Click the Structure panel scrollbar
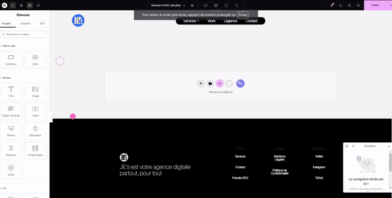The height and width of the screenshot is (198, 392). 390,161
